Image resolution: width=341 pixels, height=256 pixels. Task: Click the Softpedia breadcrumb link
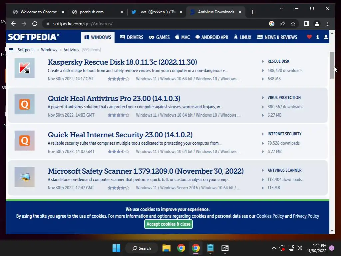click(26, 50)
